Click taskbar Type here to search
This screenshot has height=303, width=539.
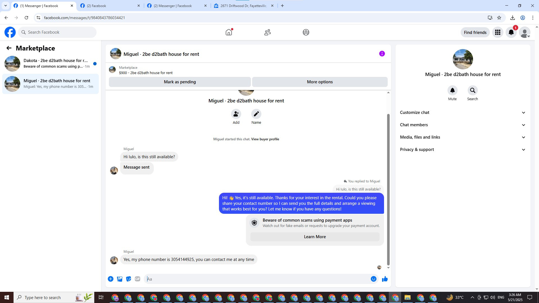tap(54, 297)
